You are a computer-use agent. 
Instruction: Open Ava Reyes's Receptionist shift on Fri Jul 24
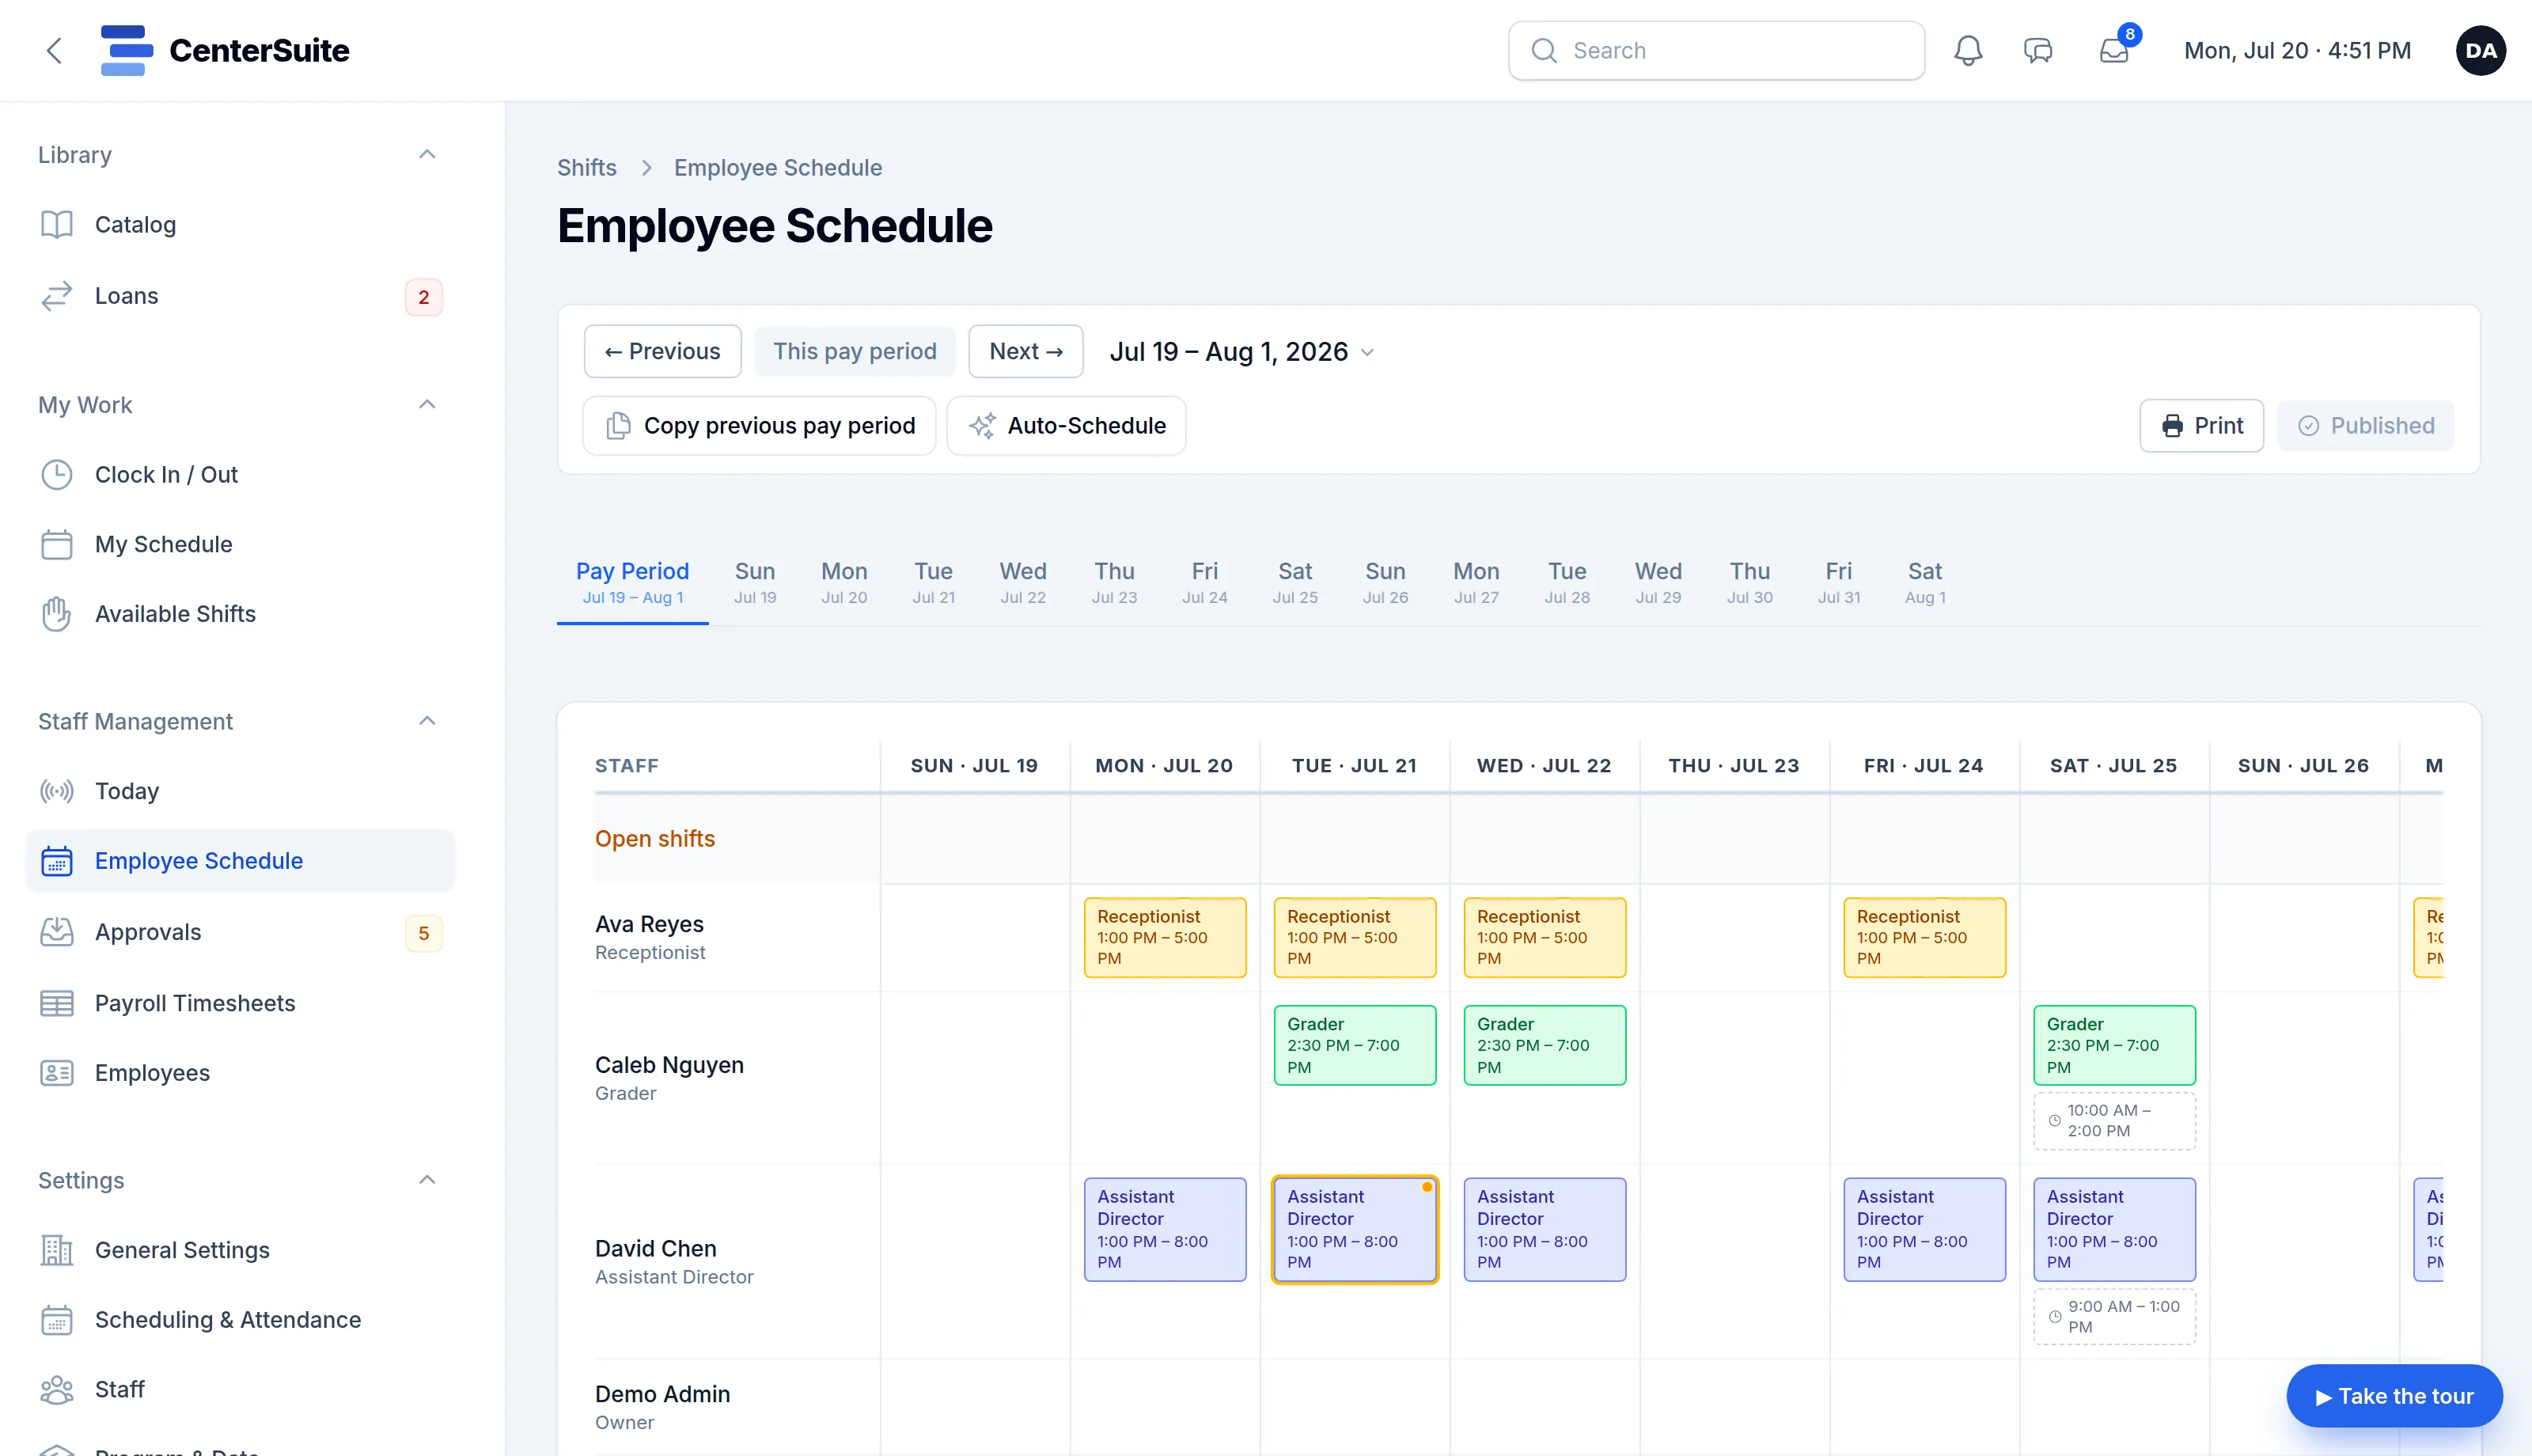1924,937
